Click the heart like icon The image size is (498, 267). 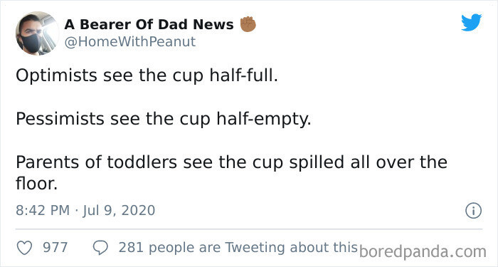tap(24, 248)
